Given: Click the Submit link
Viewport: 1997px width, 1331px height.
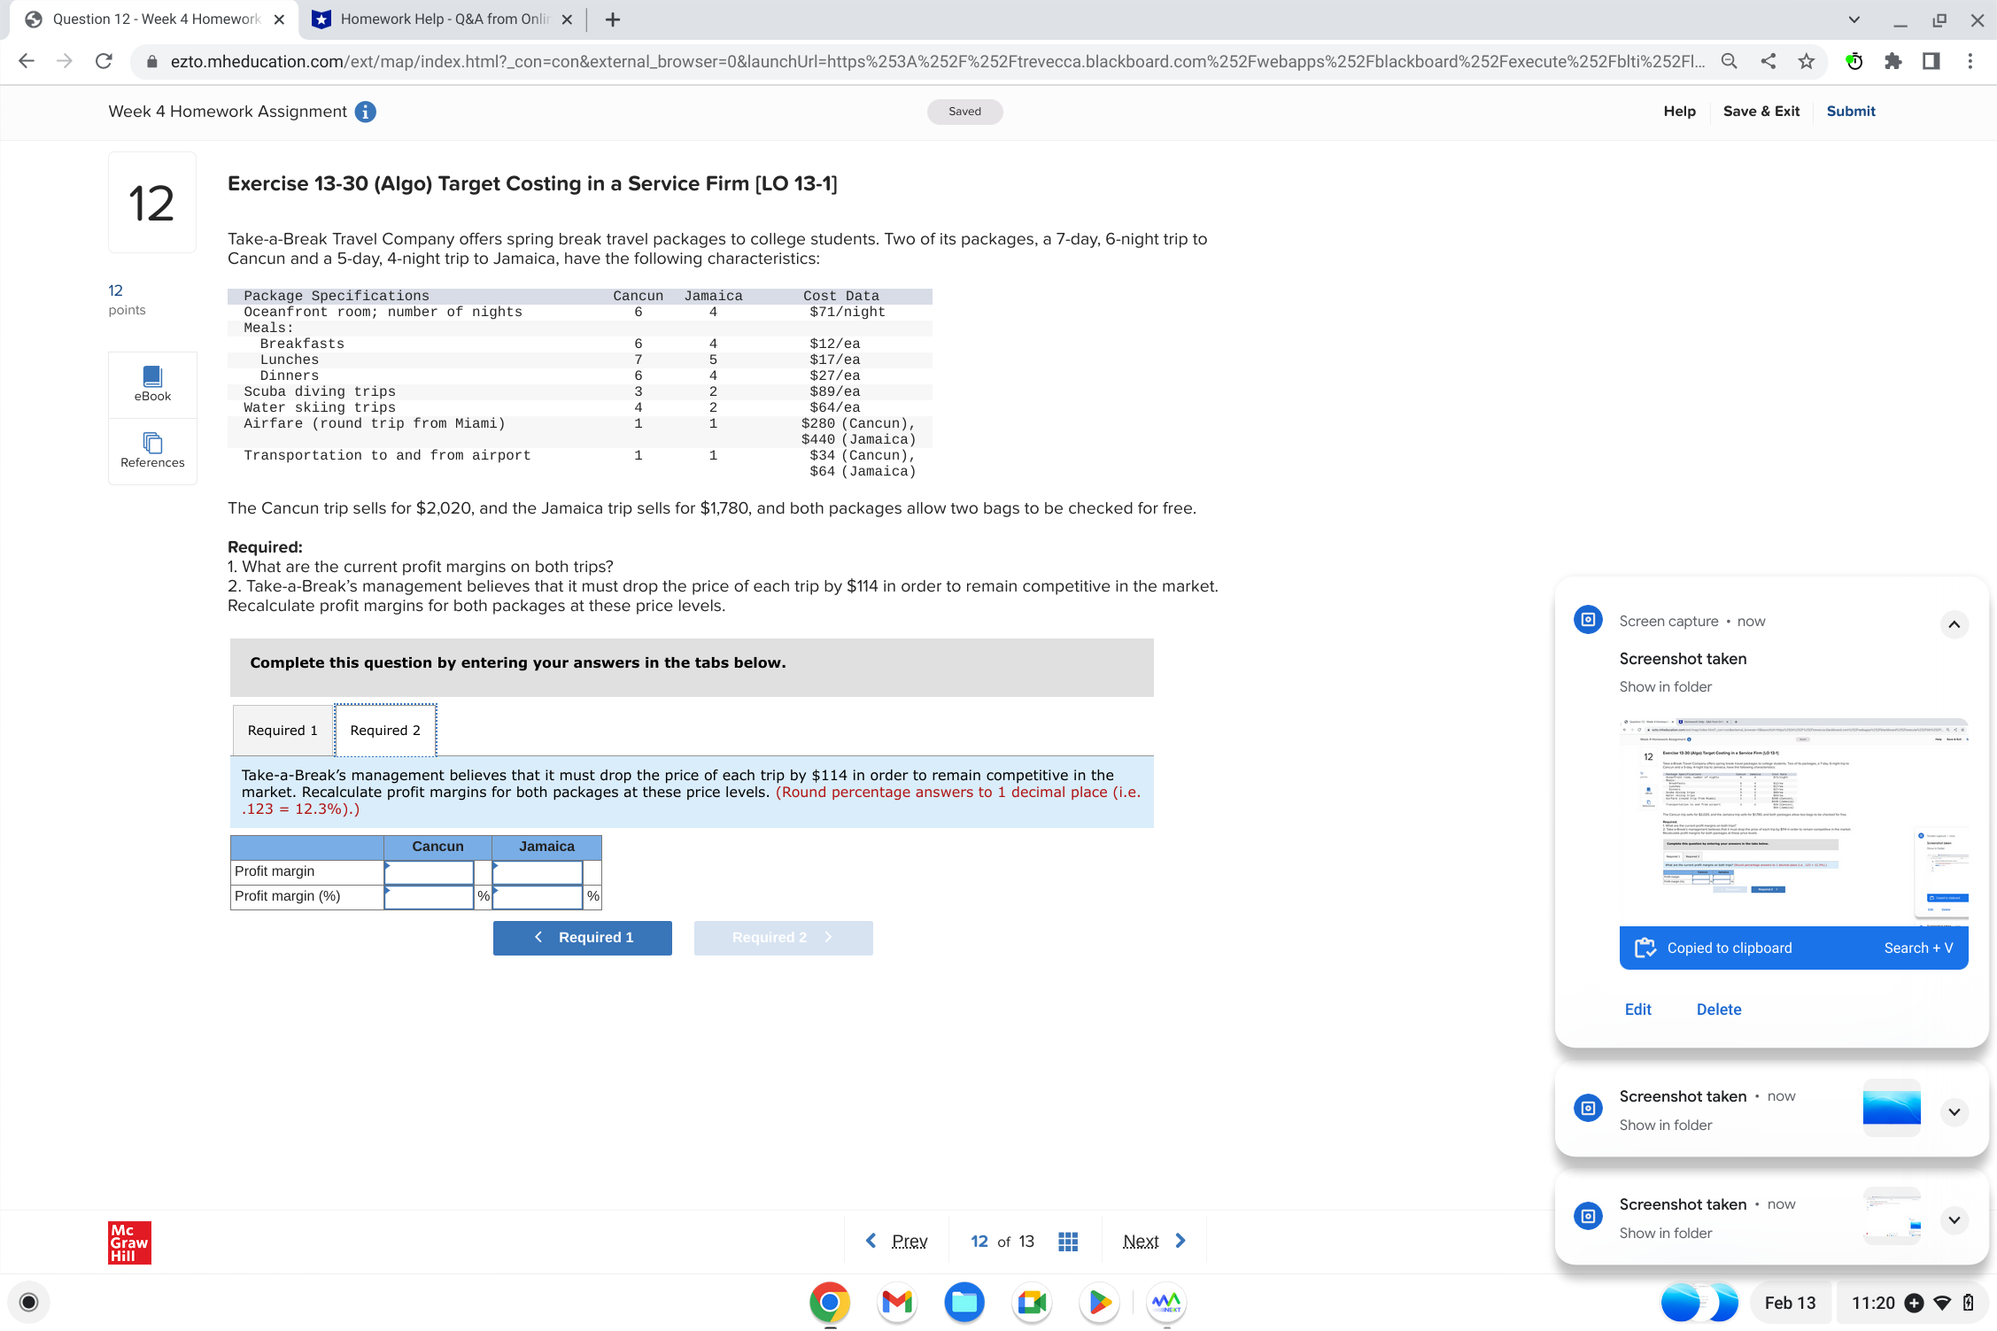Looking at the screenshot, I should pos(1850,111).
